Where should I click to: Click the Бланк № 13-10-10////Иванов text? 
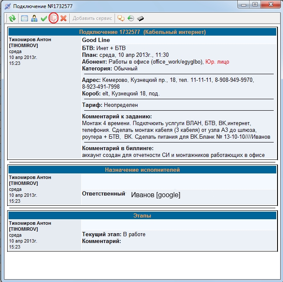point(235,137)
